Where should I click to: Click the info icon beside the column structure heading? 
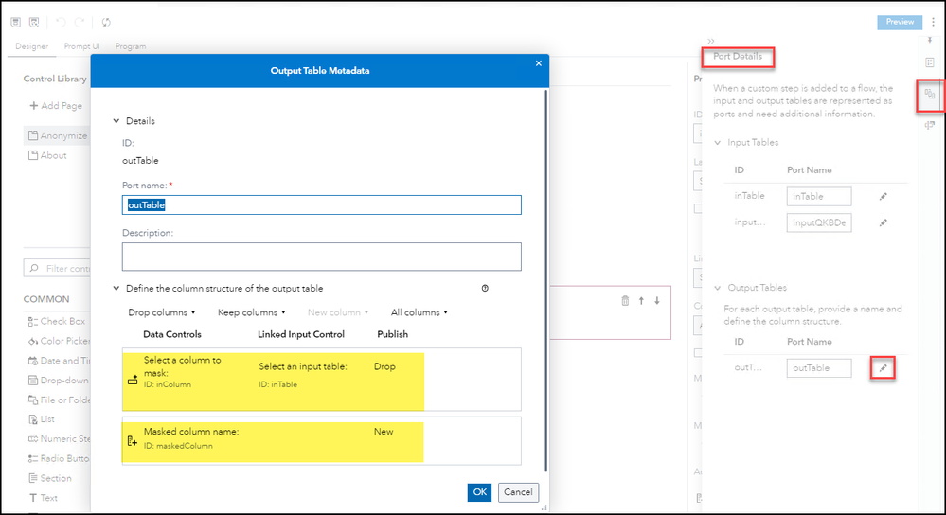point(485,288)
